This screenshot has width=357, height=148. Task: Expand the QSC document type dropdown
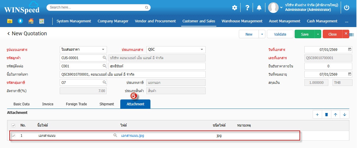point(202,49)
